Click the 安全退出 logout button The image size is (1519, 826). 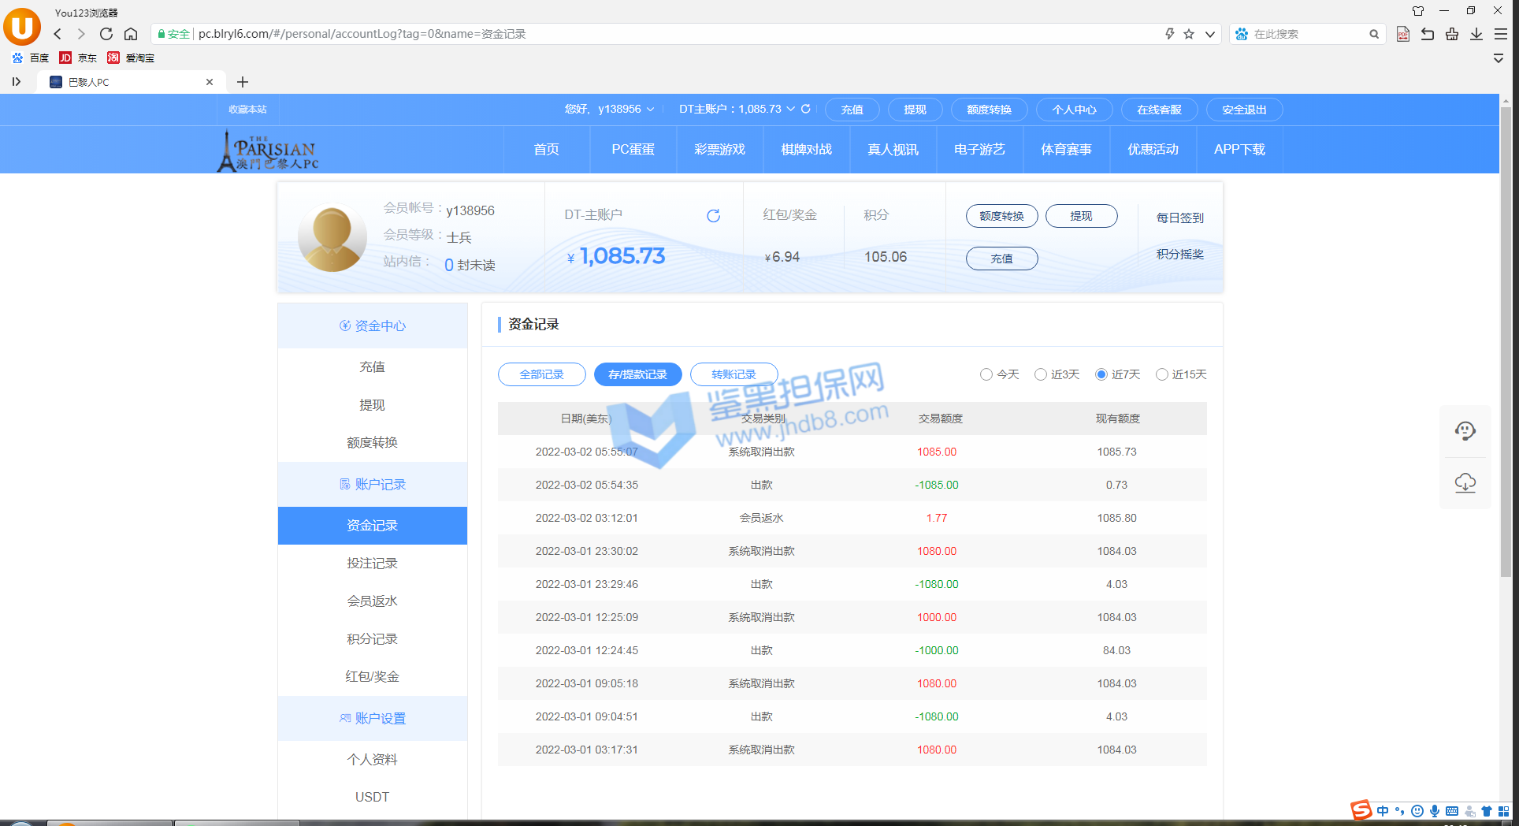point(1244,110)
